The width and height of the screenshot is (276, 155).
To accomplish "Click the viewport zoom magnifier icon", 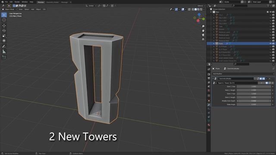I will coord(203,26).
